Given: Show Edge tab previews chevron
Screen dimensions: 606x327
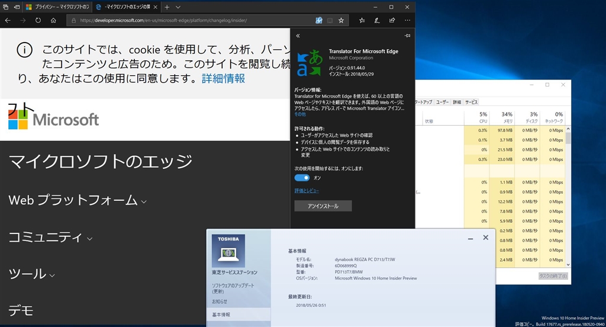Looking at the screenshot, I should pyautogui.click(x=178, y=7).
